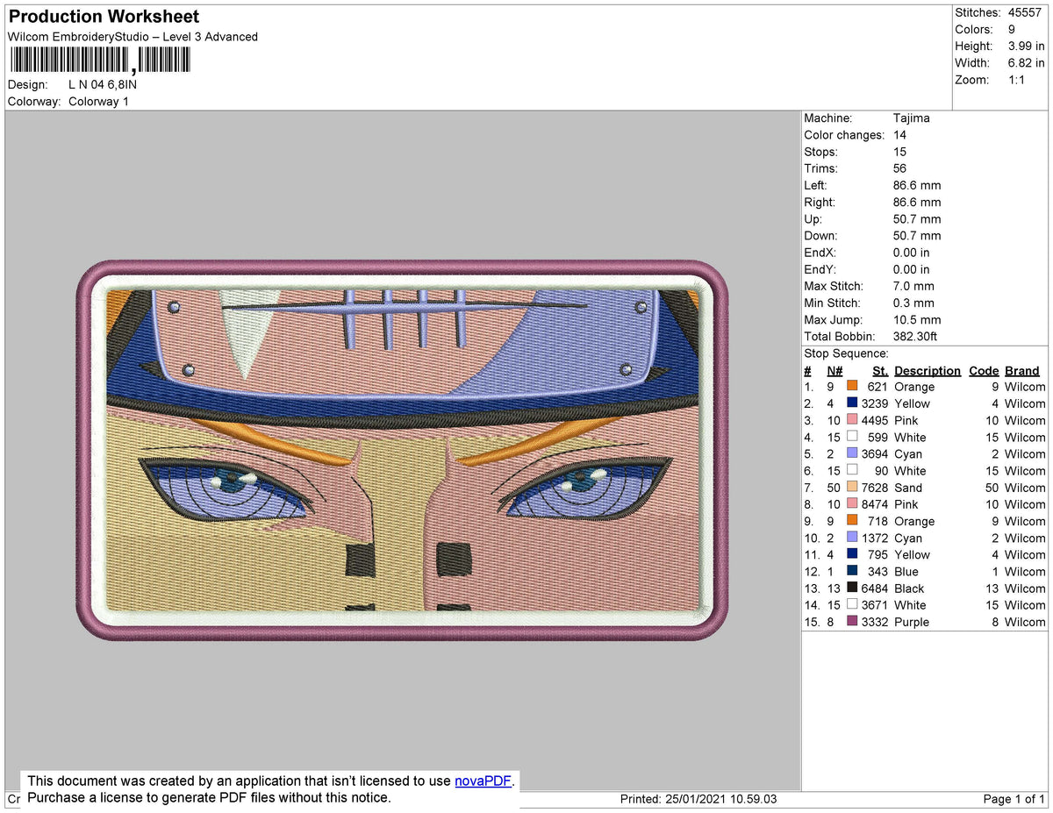The width and height of the screenshot is (1053, 813).
Task: Click the Black swatch in stop row 13
Action: 852,588
